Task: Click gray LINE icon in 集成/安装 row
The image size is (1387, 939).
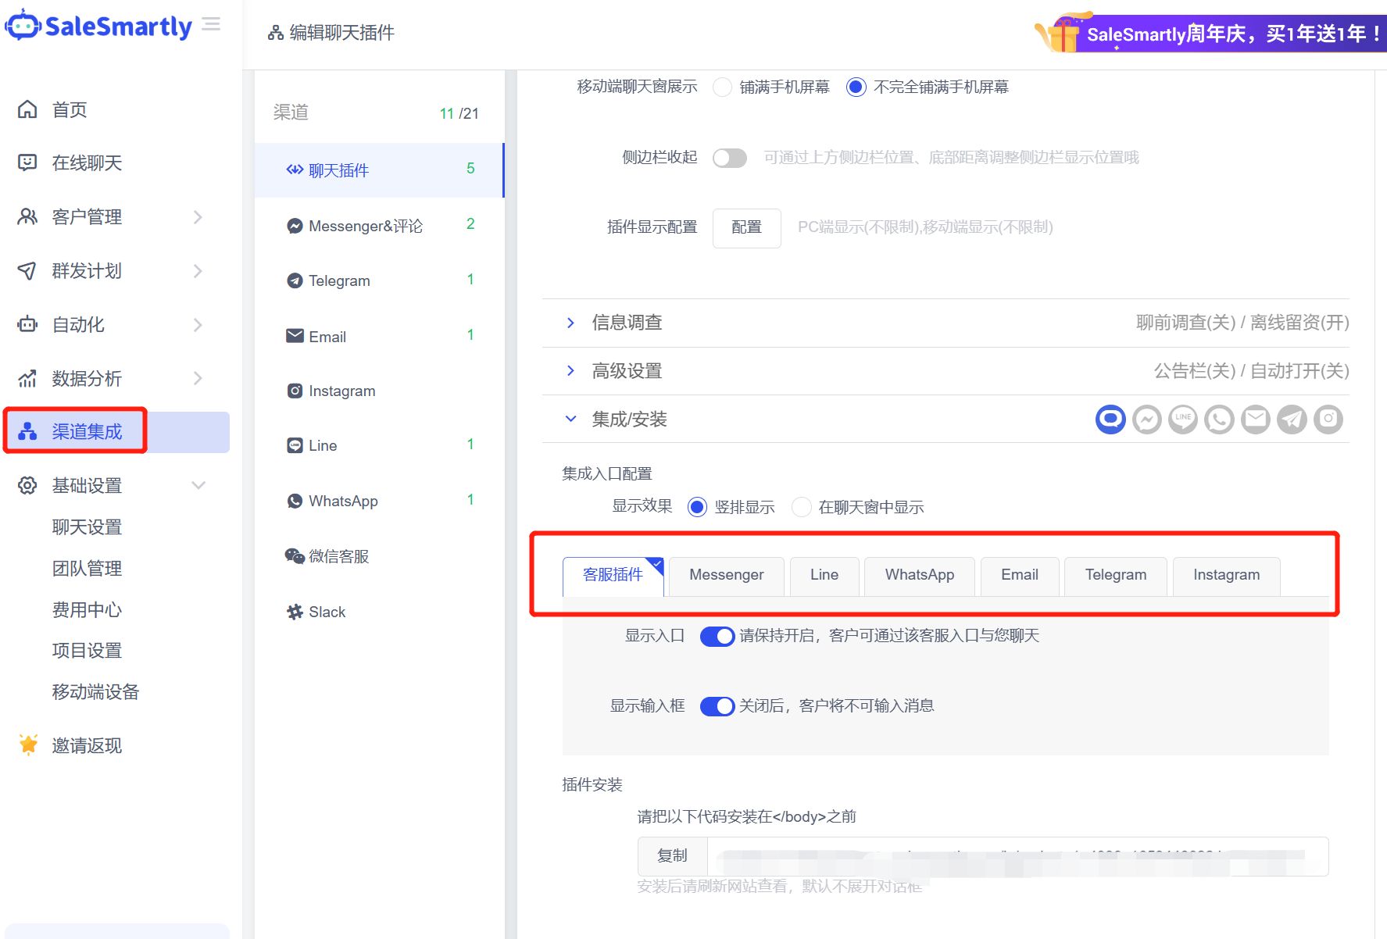Action: [1183, 420]
